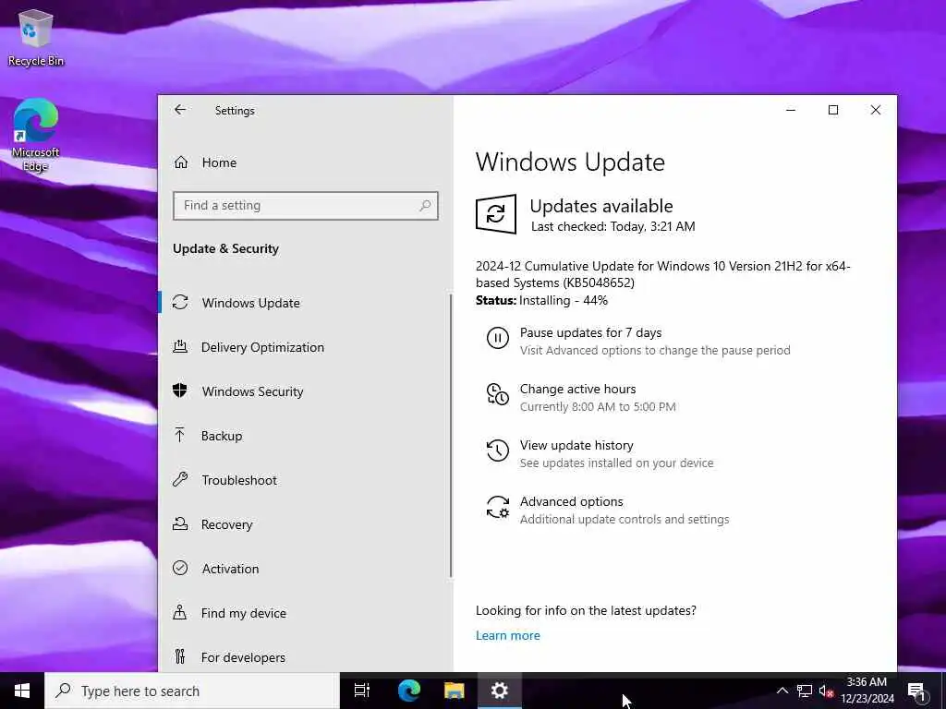Click the Activation checkmark circle icon
Image resolution: width=946 pixels, height=709 pixels.
pyautogui.click(x=180, y=568)
